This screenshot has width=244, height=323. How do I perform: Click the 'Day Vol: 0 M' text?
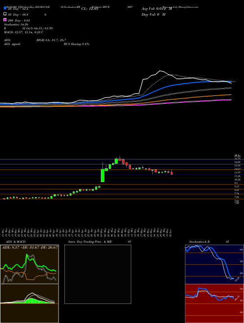coord(153,15)
